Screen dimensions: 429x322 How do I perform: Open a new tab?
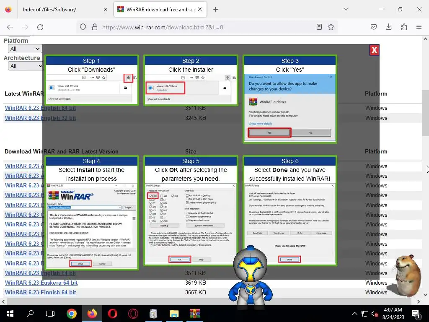click(x=216, y=10)
